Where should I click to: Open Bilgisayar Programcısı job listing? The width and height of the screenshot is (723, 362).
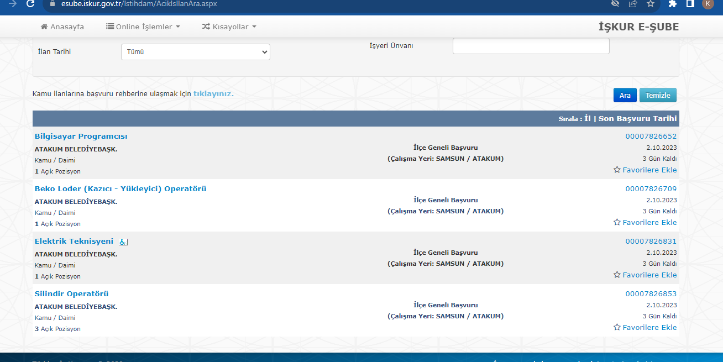(81, 137)
